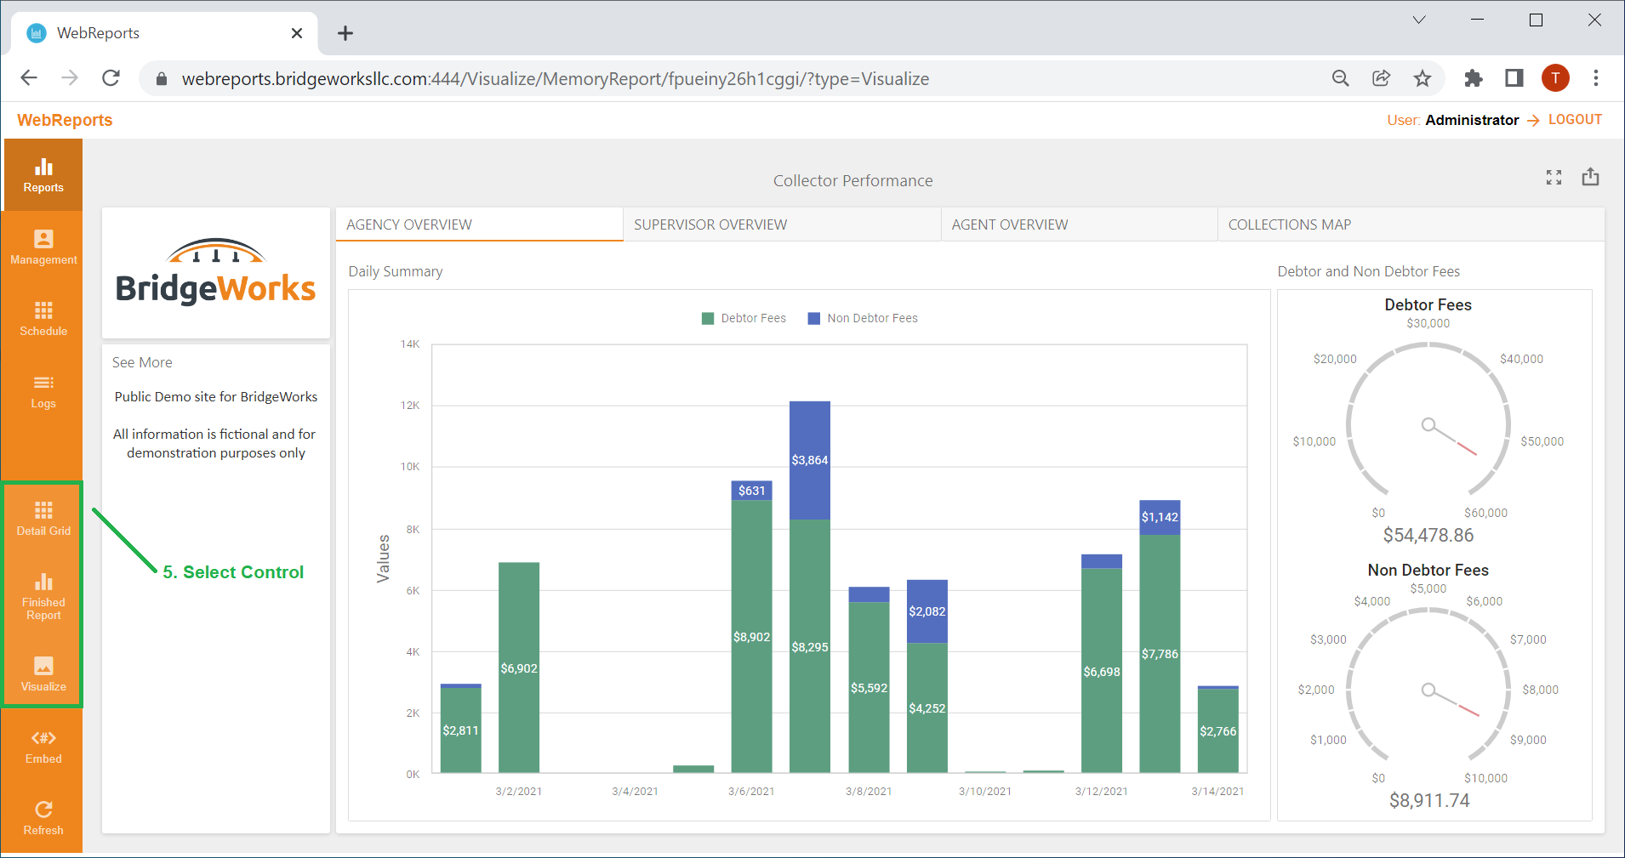Viewport: 1625px width, 858px height.
Task: Select the Detail Grid control
Action: (43, 519)
